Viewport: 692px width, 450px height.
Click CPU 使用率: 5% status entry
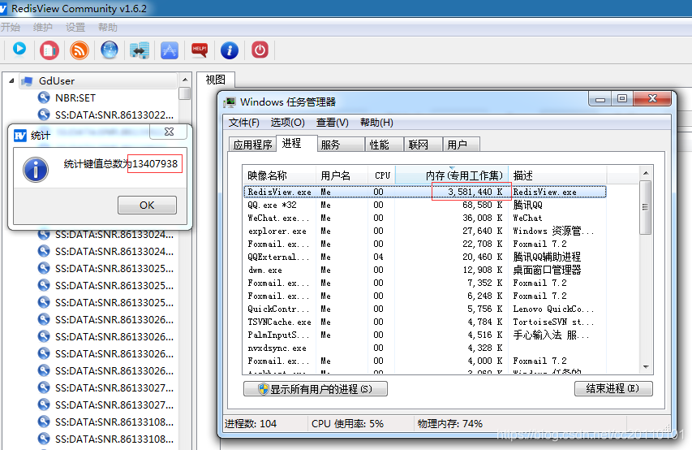347,423
